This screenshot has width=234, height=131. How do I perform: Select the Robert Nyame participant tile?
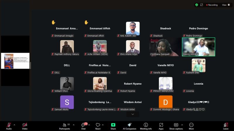tap(133, 84)
